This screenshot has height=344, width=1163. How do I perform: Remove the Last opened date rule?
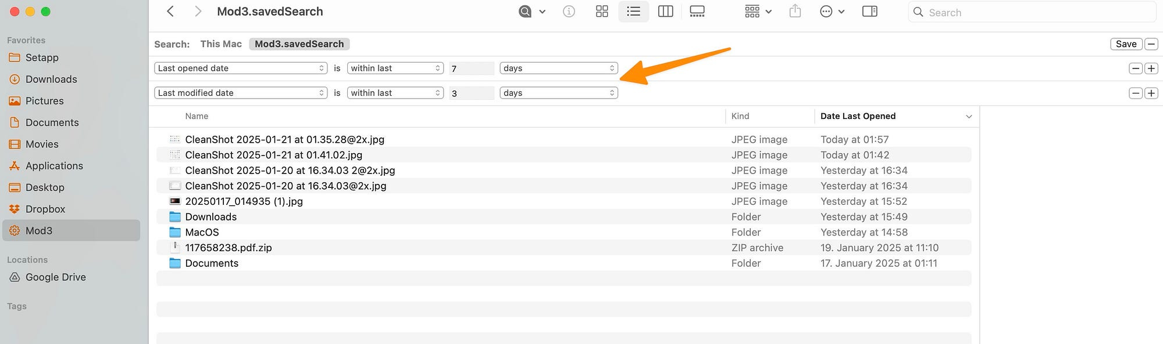1136,68
